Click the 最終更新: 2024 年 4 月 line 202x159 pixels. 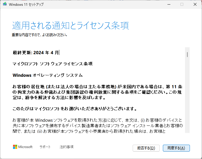coord(36,53)
